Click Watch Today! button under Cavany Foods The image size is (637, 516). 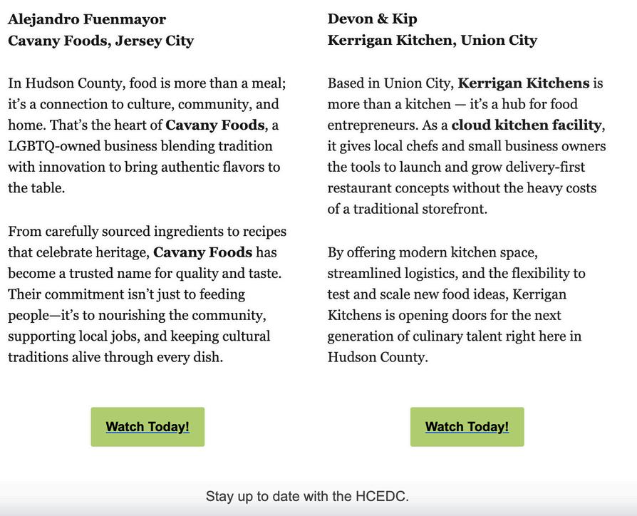(x=147, y=427)
